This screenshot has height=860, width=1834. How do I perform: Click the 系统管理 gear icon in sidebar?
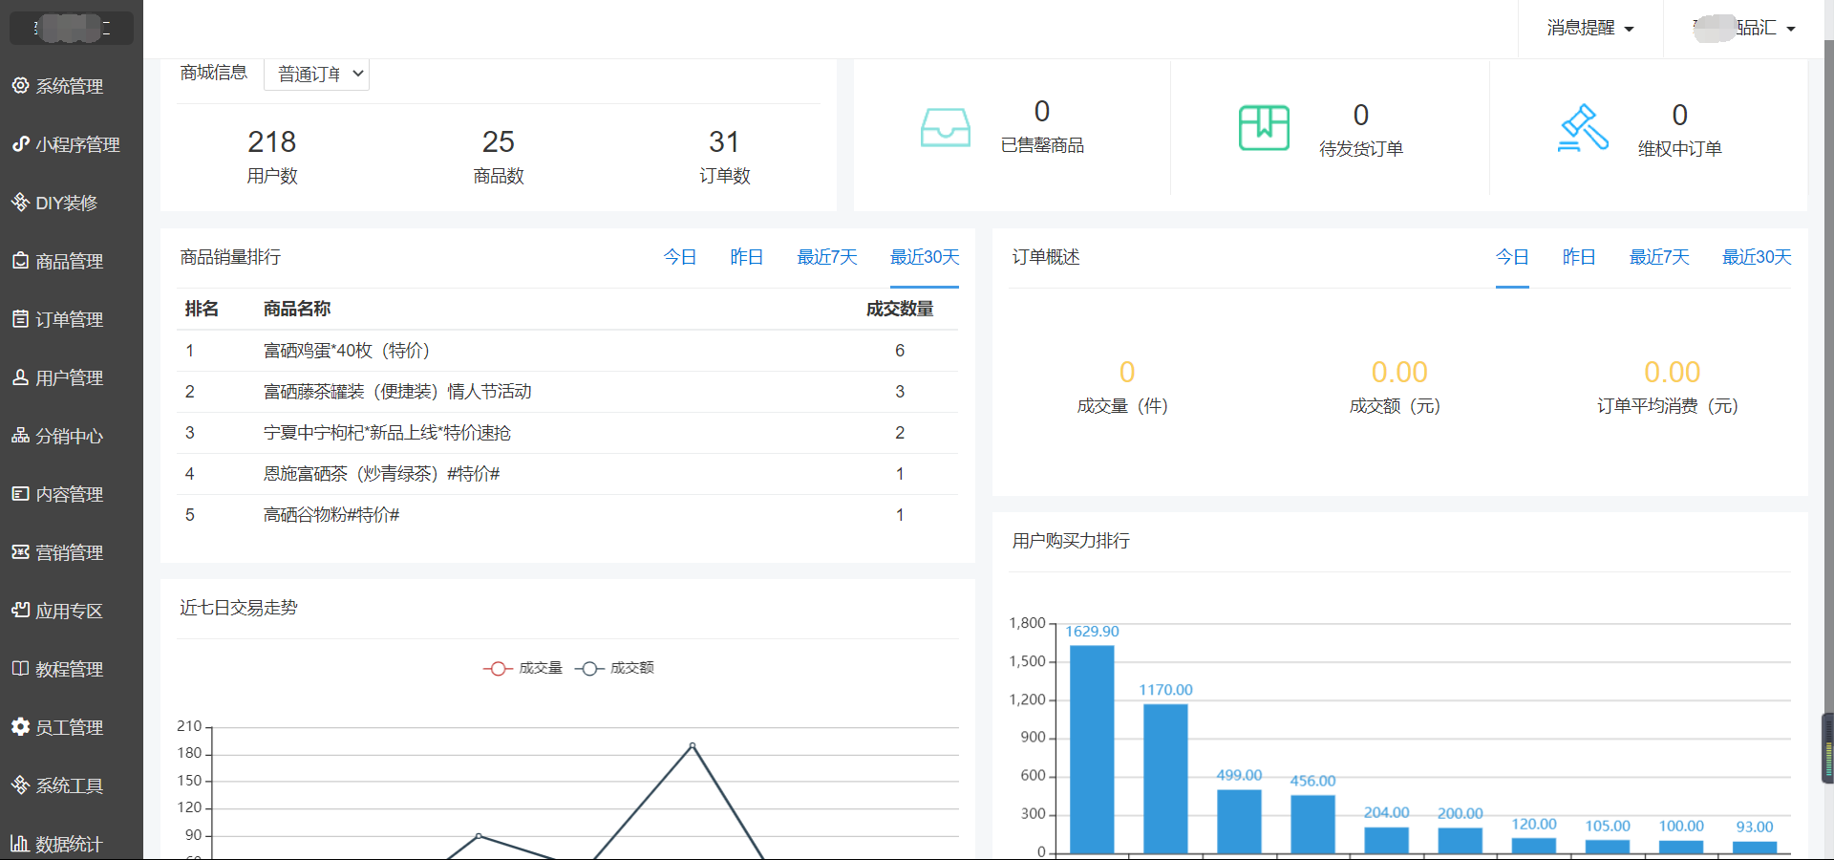[20, 85]
